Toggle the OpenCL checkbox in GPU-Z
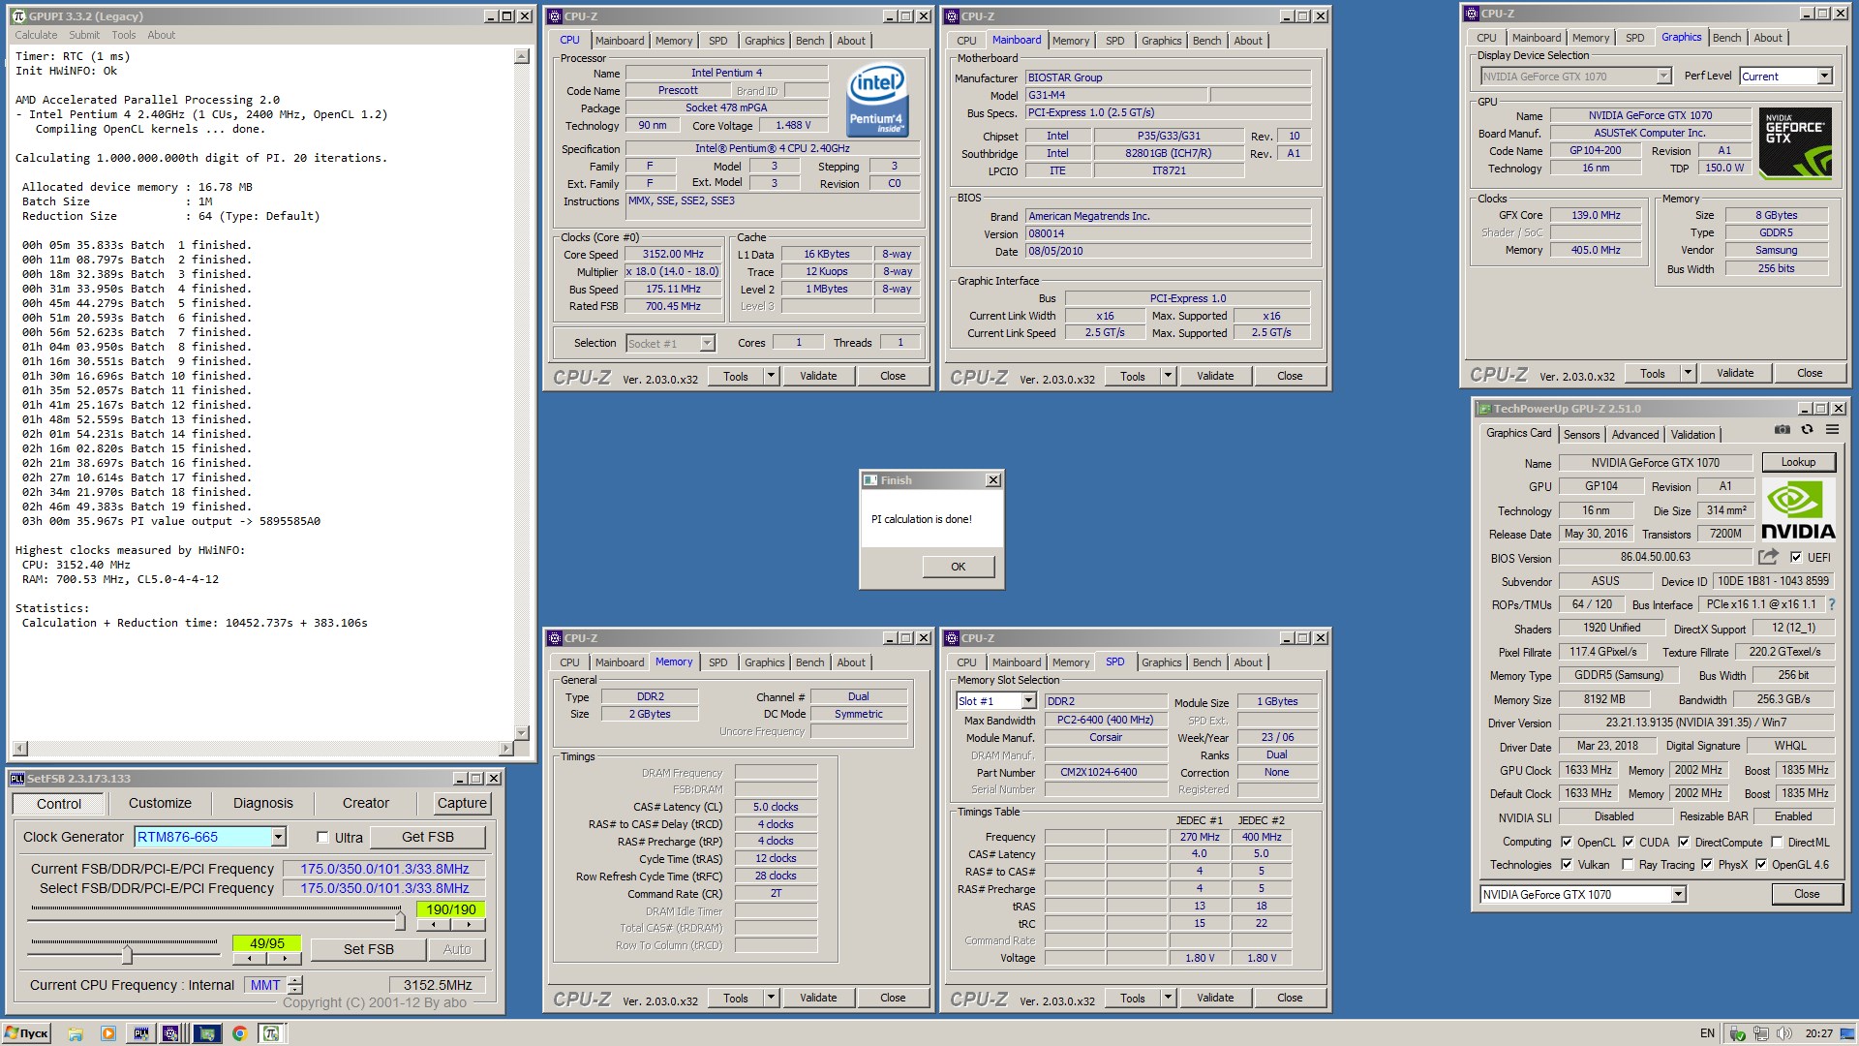The image size is (1859, 1046). 1567,842
